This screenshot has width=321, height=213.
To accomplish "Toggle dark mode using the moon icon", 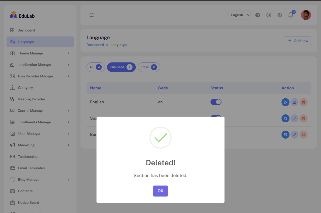I will [x=269, y=15].
